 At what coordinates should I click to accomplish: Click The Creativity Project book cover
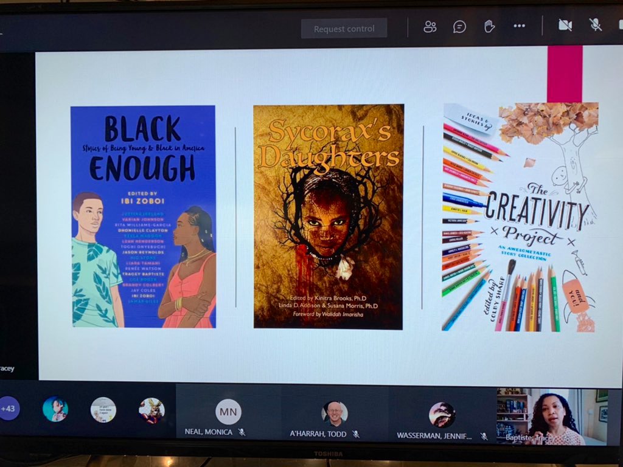(x=520, y=217)
